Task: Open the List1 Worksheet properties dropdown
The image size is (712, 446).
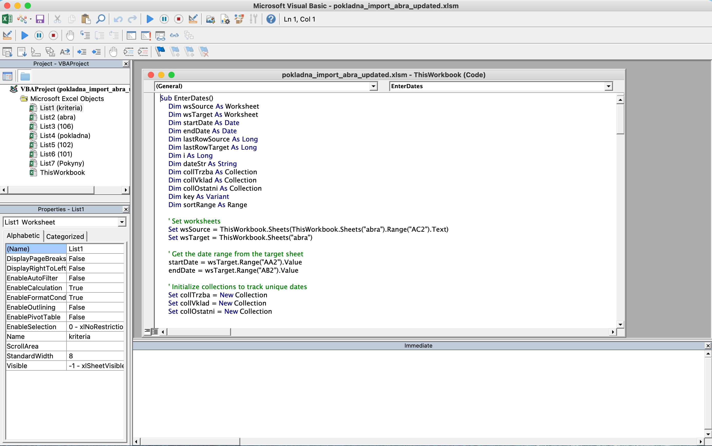Action: click(122, 222)
